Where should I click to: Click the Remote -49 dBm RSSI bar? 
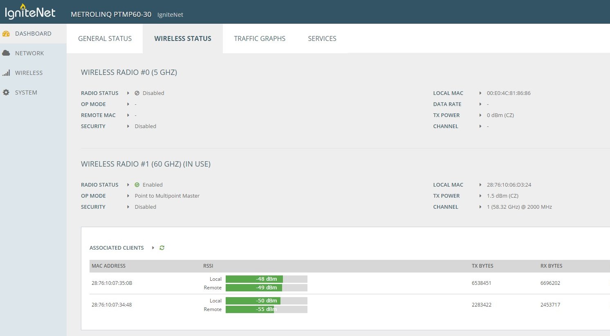tap(266, 288)
